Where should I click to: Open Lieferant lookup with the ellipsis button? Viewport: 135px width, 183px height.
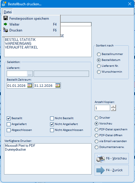point(30,74)
